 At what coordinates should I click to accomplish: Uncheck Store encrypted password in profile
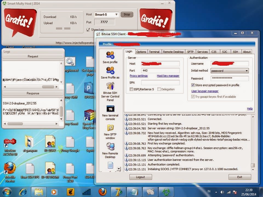pyautogui.click(x=193, y=85)
